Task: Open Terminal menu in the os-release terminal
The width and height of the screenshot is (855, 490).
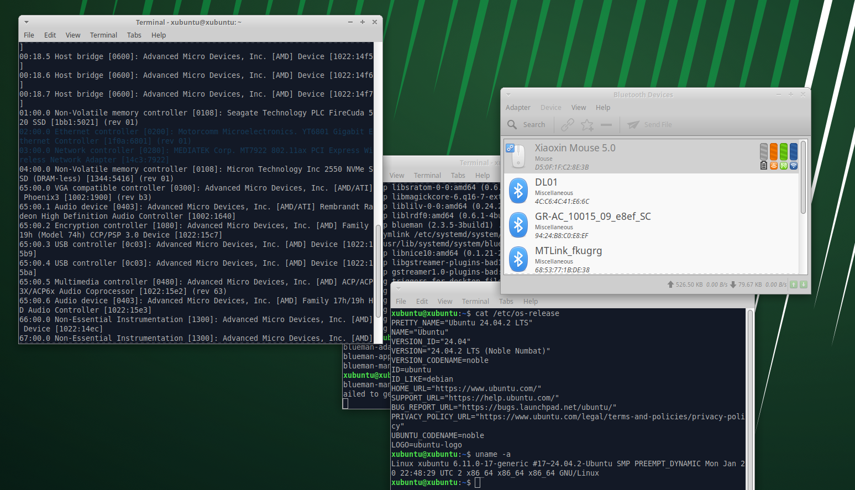Action: 475,302
